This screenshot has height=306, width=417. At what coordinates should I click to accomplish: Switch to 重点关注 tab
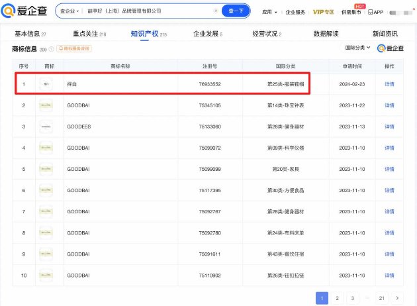tap(89, 34)
